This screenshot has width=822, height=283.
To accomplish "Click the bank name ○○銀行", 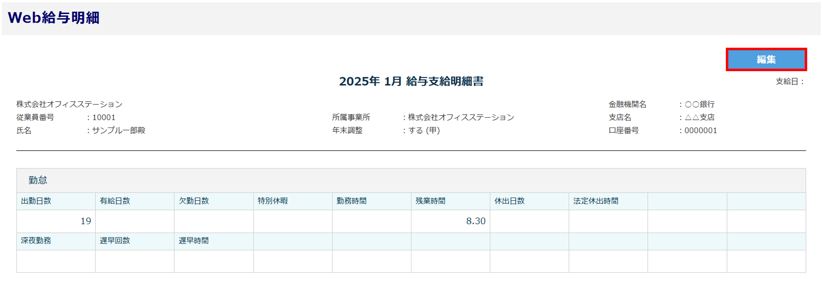I will tap(700, 104).
